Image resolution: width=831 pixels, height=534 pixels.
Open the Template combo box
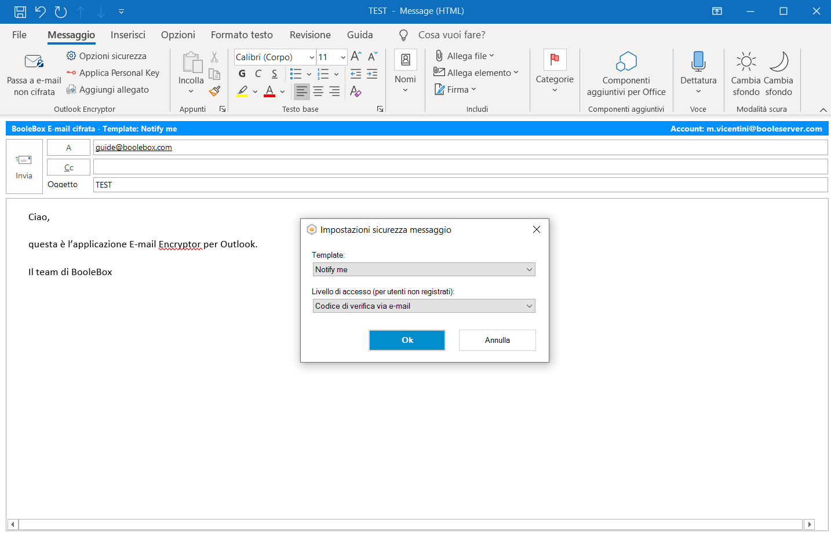(x=424, y=269)
